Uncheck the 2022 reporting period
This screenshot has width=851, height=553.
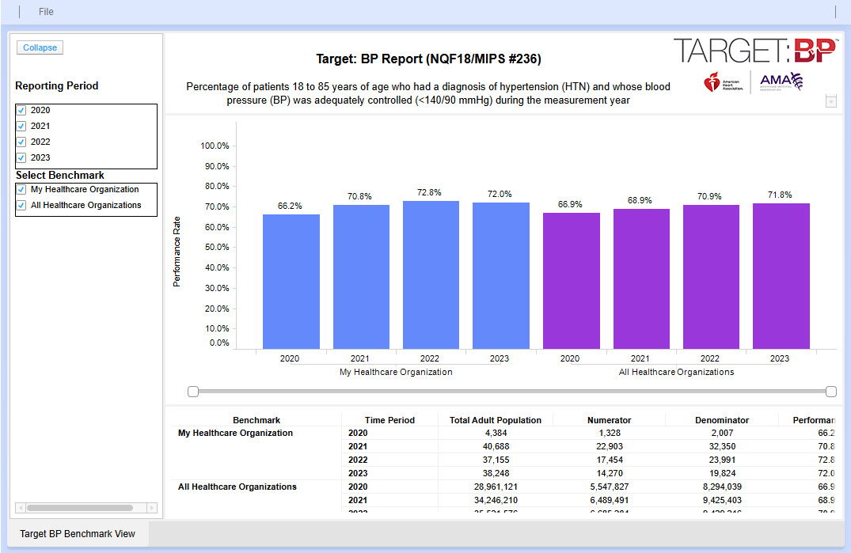(21, 142)
